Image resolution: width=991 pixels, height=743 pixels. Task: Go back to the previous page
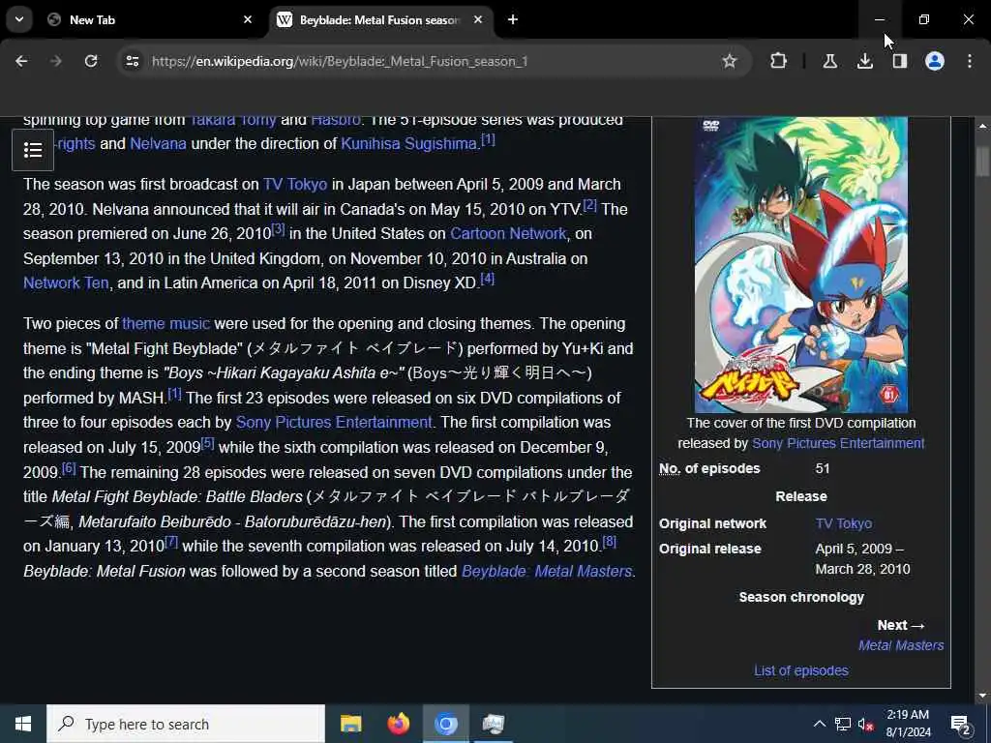click(21, 61)
